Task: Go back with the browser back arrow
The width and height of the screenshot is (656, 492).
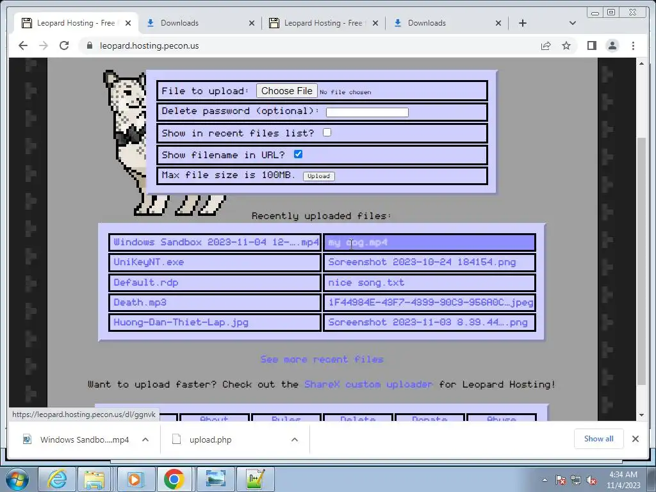Action: pyautogui.click(x=23, y=45)
